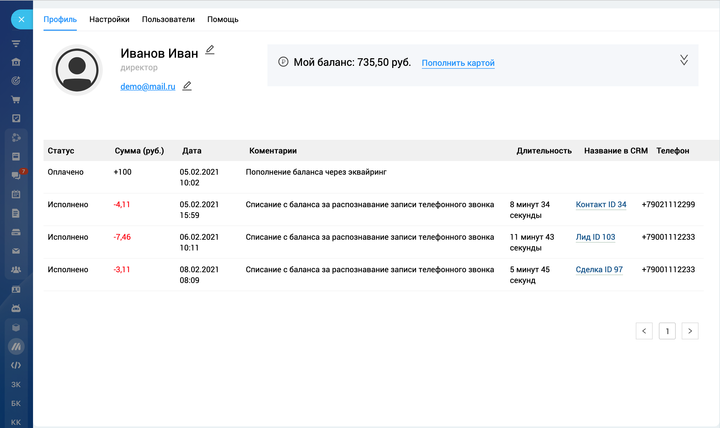Open the Сделка ID 97 link
Screen dimensions: 720x428
[599, 269]
